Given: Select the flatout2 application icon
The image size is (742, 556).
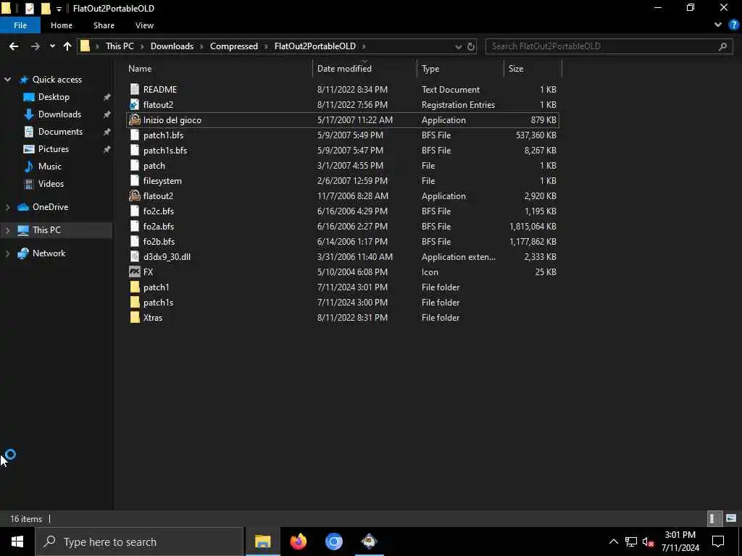Looking at the screenshot, I should (134, 195).
